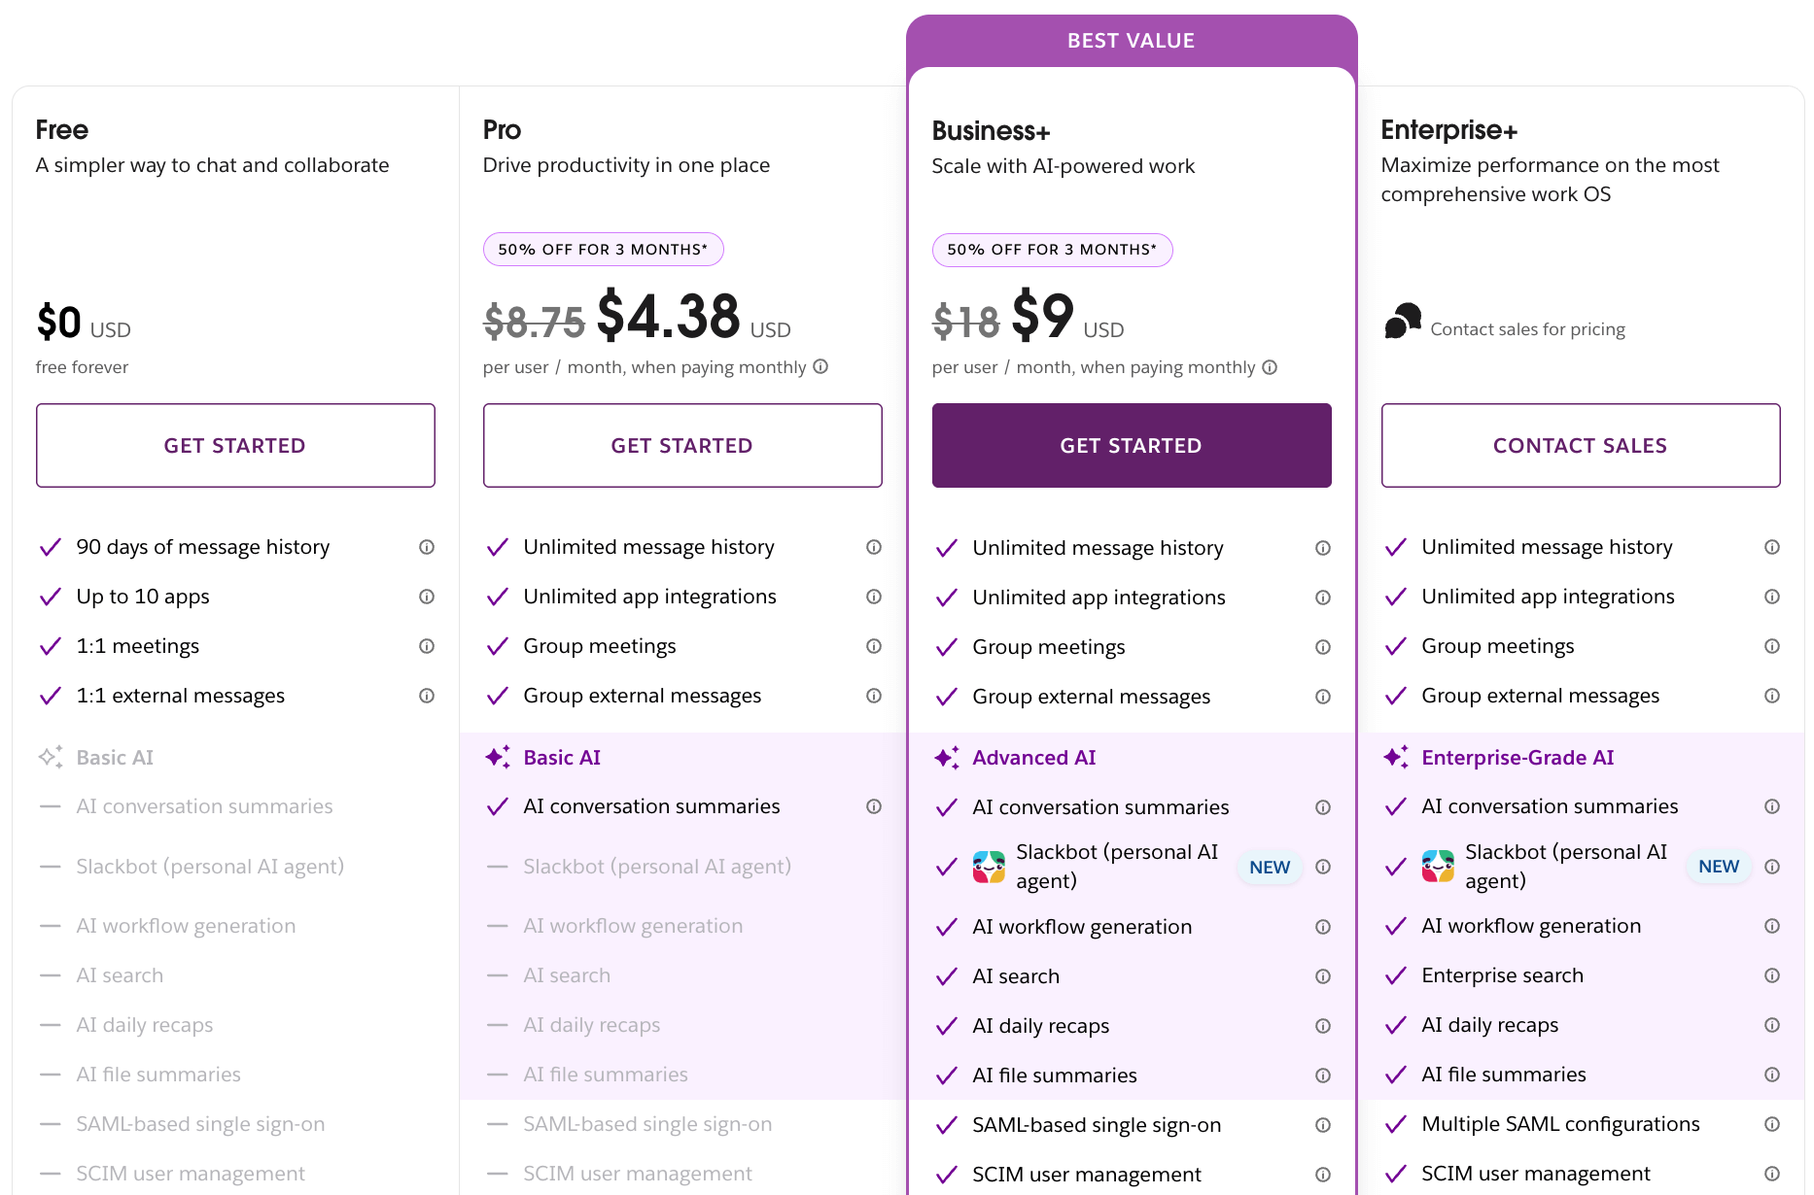
Task: Click the info icon next to SAML-based single sign-on
Action: coord(1323,1125)
